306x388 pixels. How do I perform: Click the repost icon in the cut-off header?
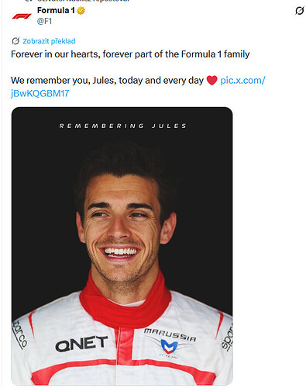(28, 1)
